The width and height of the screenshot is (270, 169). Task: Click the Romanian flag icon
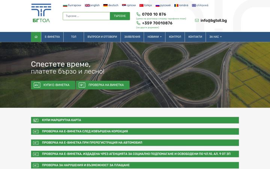click(x=176, y=6)
